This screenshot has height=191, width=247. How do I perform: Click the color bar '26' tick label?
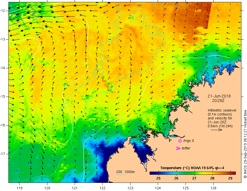coord(177,178)
